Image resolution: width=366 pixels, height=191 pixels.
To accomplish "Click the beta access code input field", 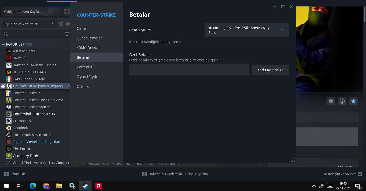I will [189, 70].
